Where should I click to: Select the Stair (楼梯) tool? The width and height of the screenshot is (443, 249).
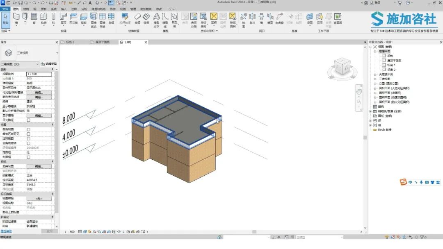point(146,18)
